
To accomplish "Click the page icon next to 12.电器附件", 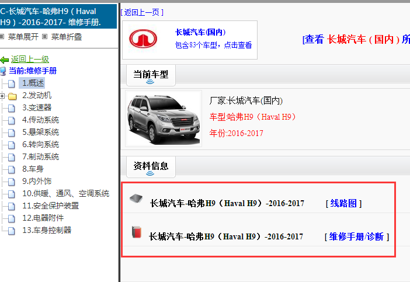I will click(12, 218).
